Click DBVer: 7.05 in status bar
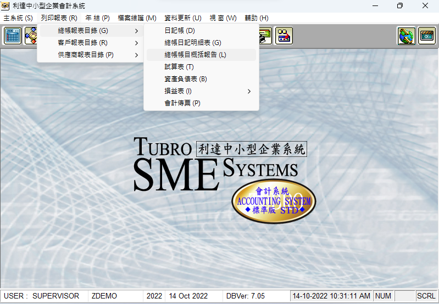 [x=256, y=296]
